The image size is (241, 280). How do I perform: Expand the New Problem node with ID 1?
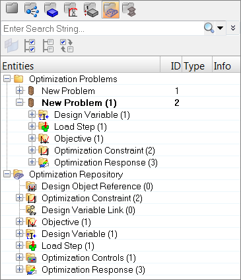click(x=19, y=91)
